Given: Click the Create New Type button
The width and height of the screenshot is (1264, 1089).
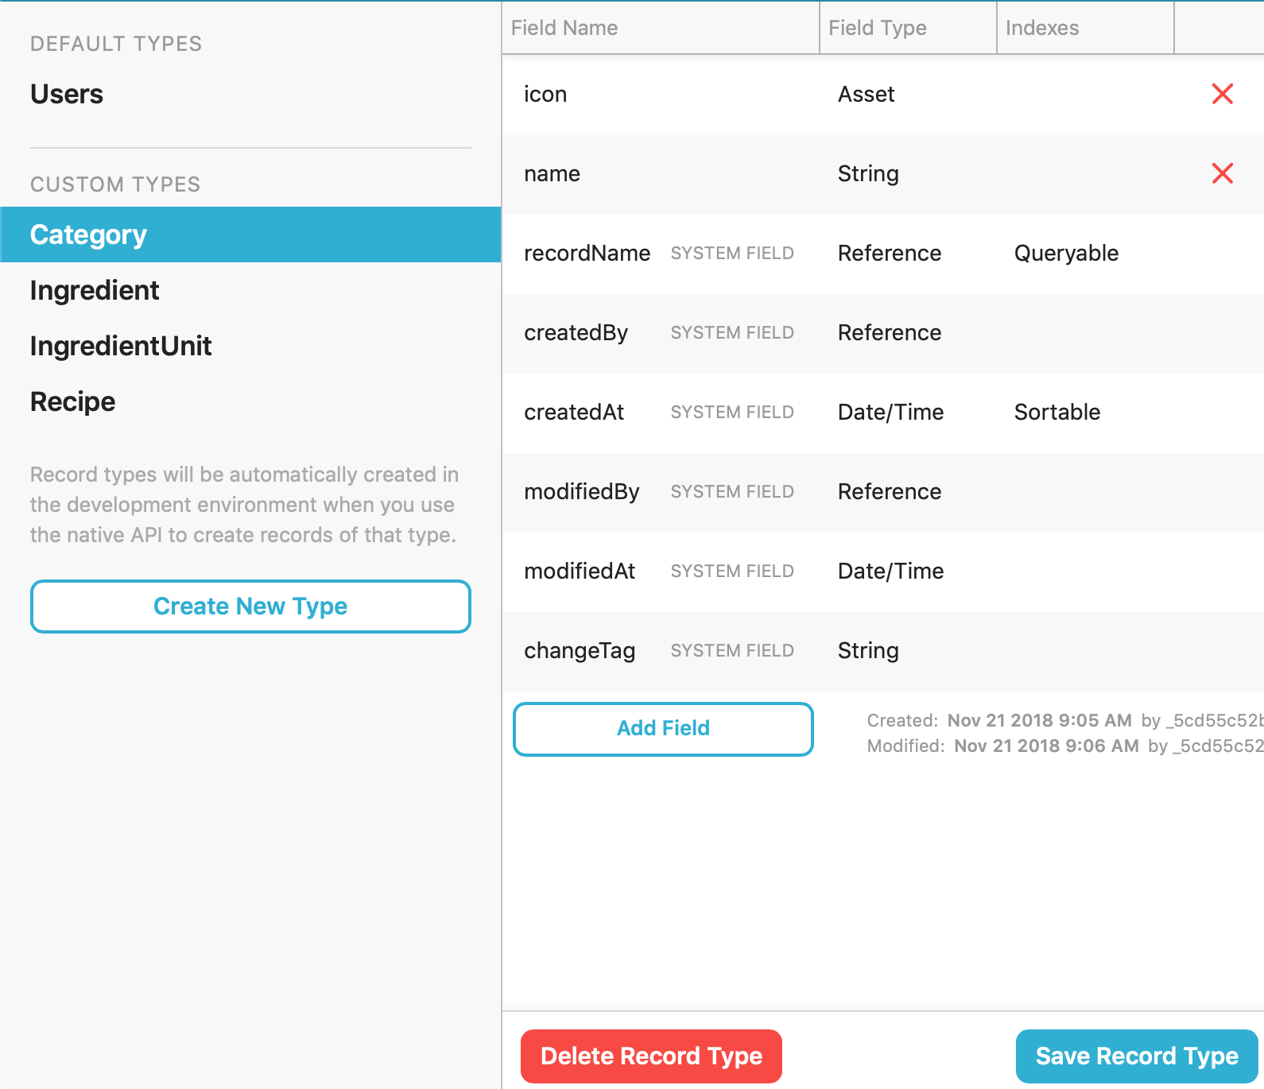Looking at the screenshot, I should [x=250, y=607].
